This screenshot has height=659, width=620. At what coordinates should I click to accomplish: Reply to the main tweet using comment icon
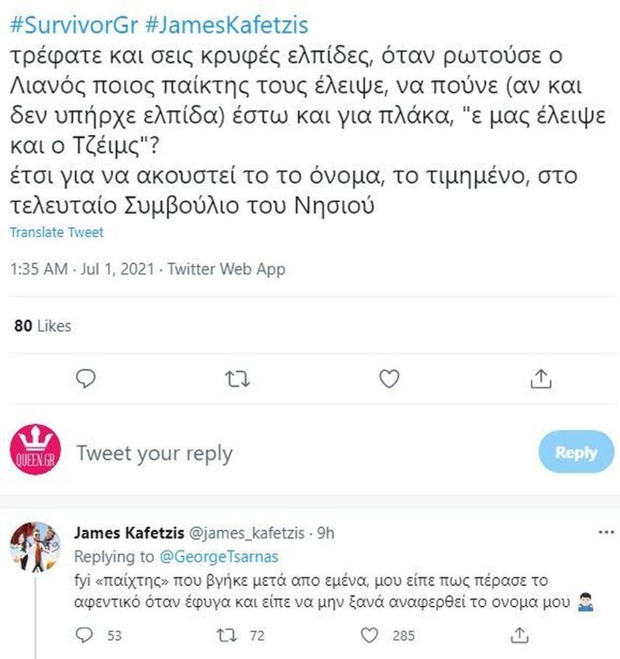point(87,378)
